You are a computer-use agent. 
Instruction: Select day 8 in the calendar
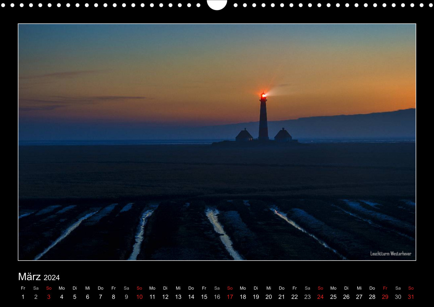pos(114,297)
